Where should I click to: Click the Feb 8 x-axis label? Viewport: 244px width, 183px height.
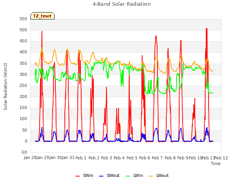tap(170, 158)
